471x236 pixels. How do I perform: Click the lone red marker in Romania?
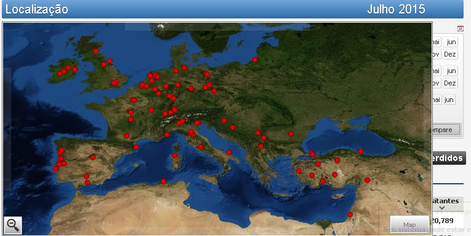point(291,134)
